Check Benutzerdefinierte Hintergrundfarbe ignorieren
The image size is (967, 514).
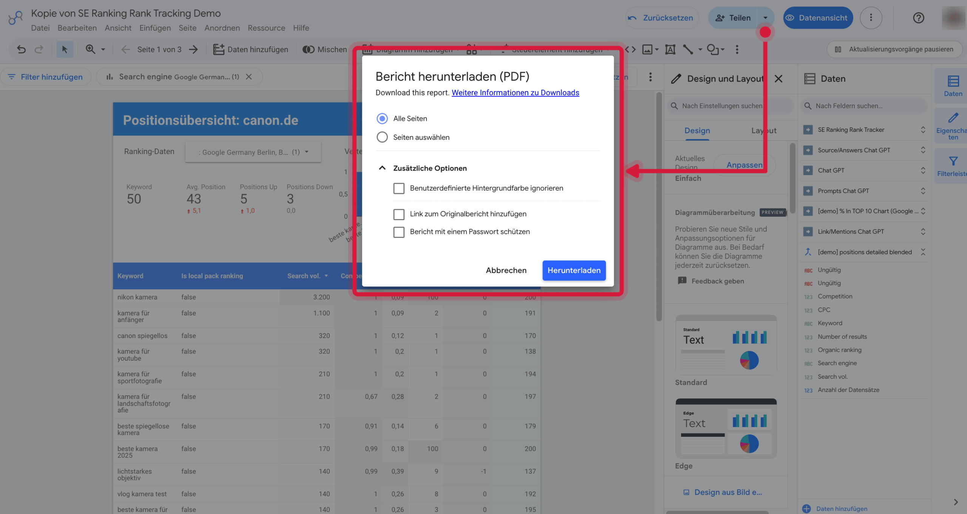(399, 188)
